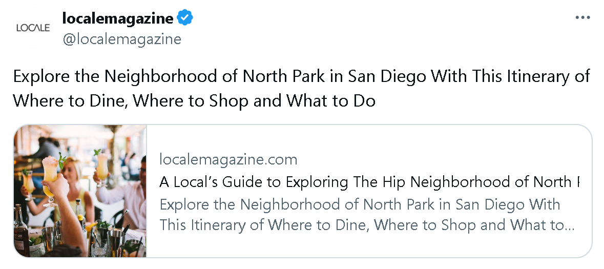The height and width of the screenshot is (269, 604).
Task: Click the blue verified badge
Action: pos(185,18)
